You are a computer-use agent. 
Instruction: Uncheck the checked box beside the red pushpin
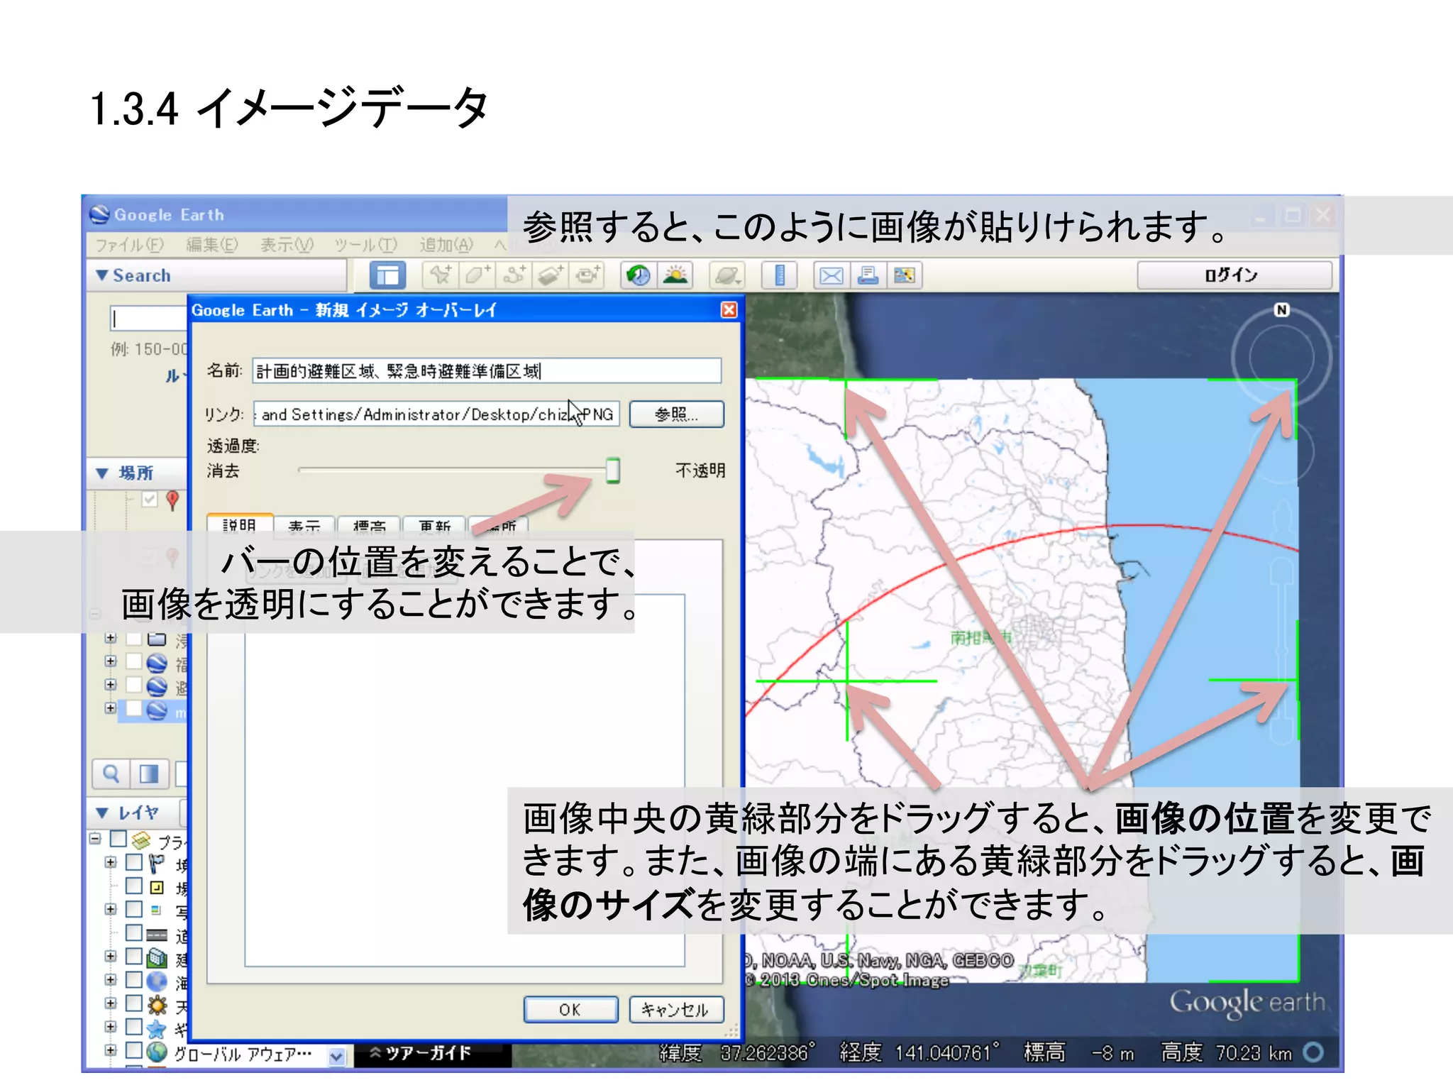pos(149,500)
